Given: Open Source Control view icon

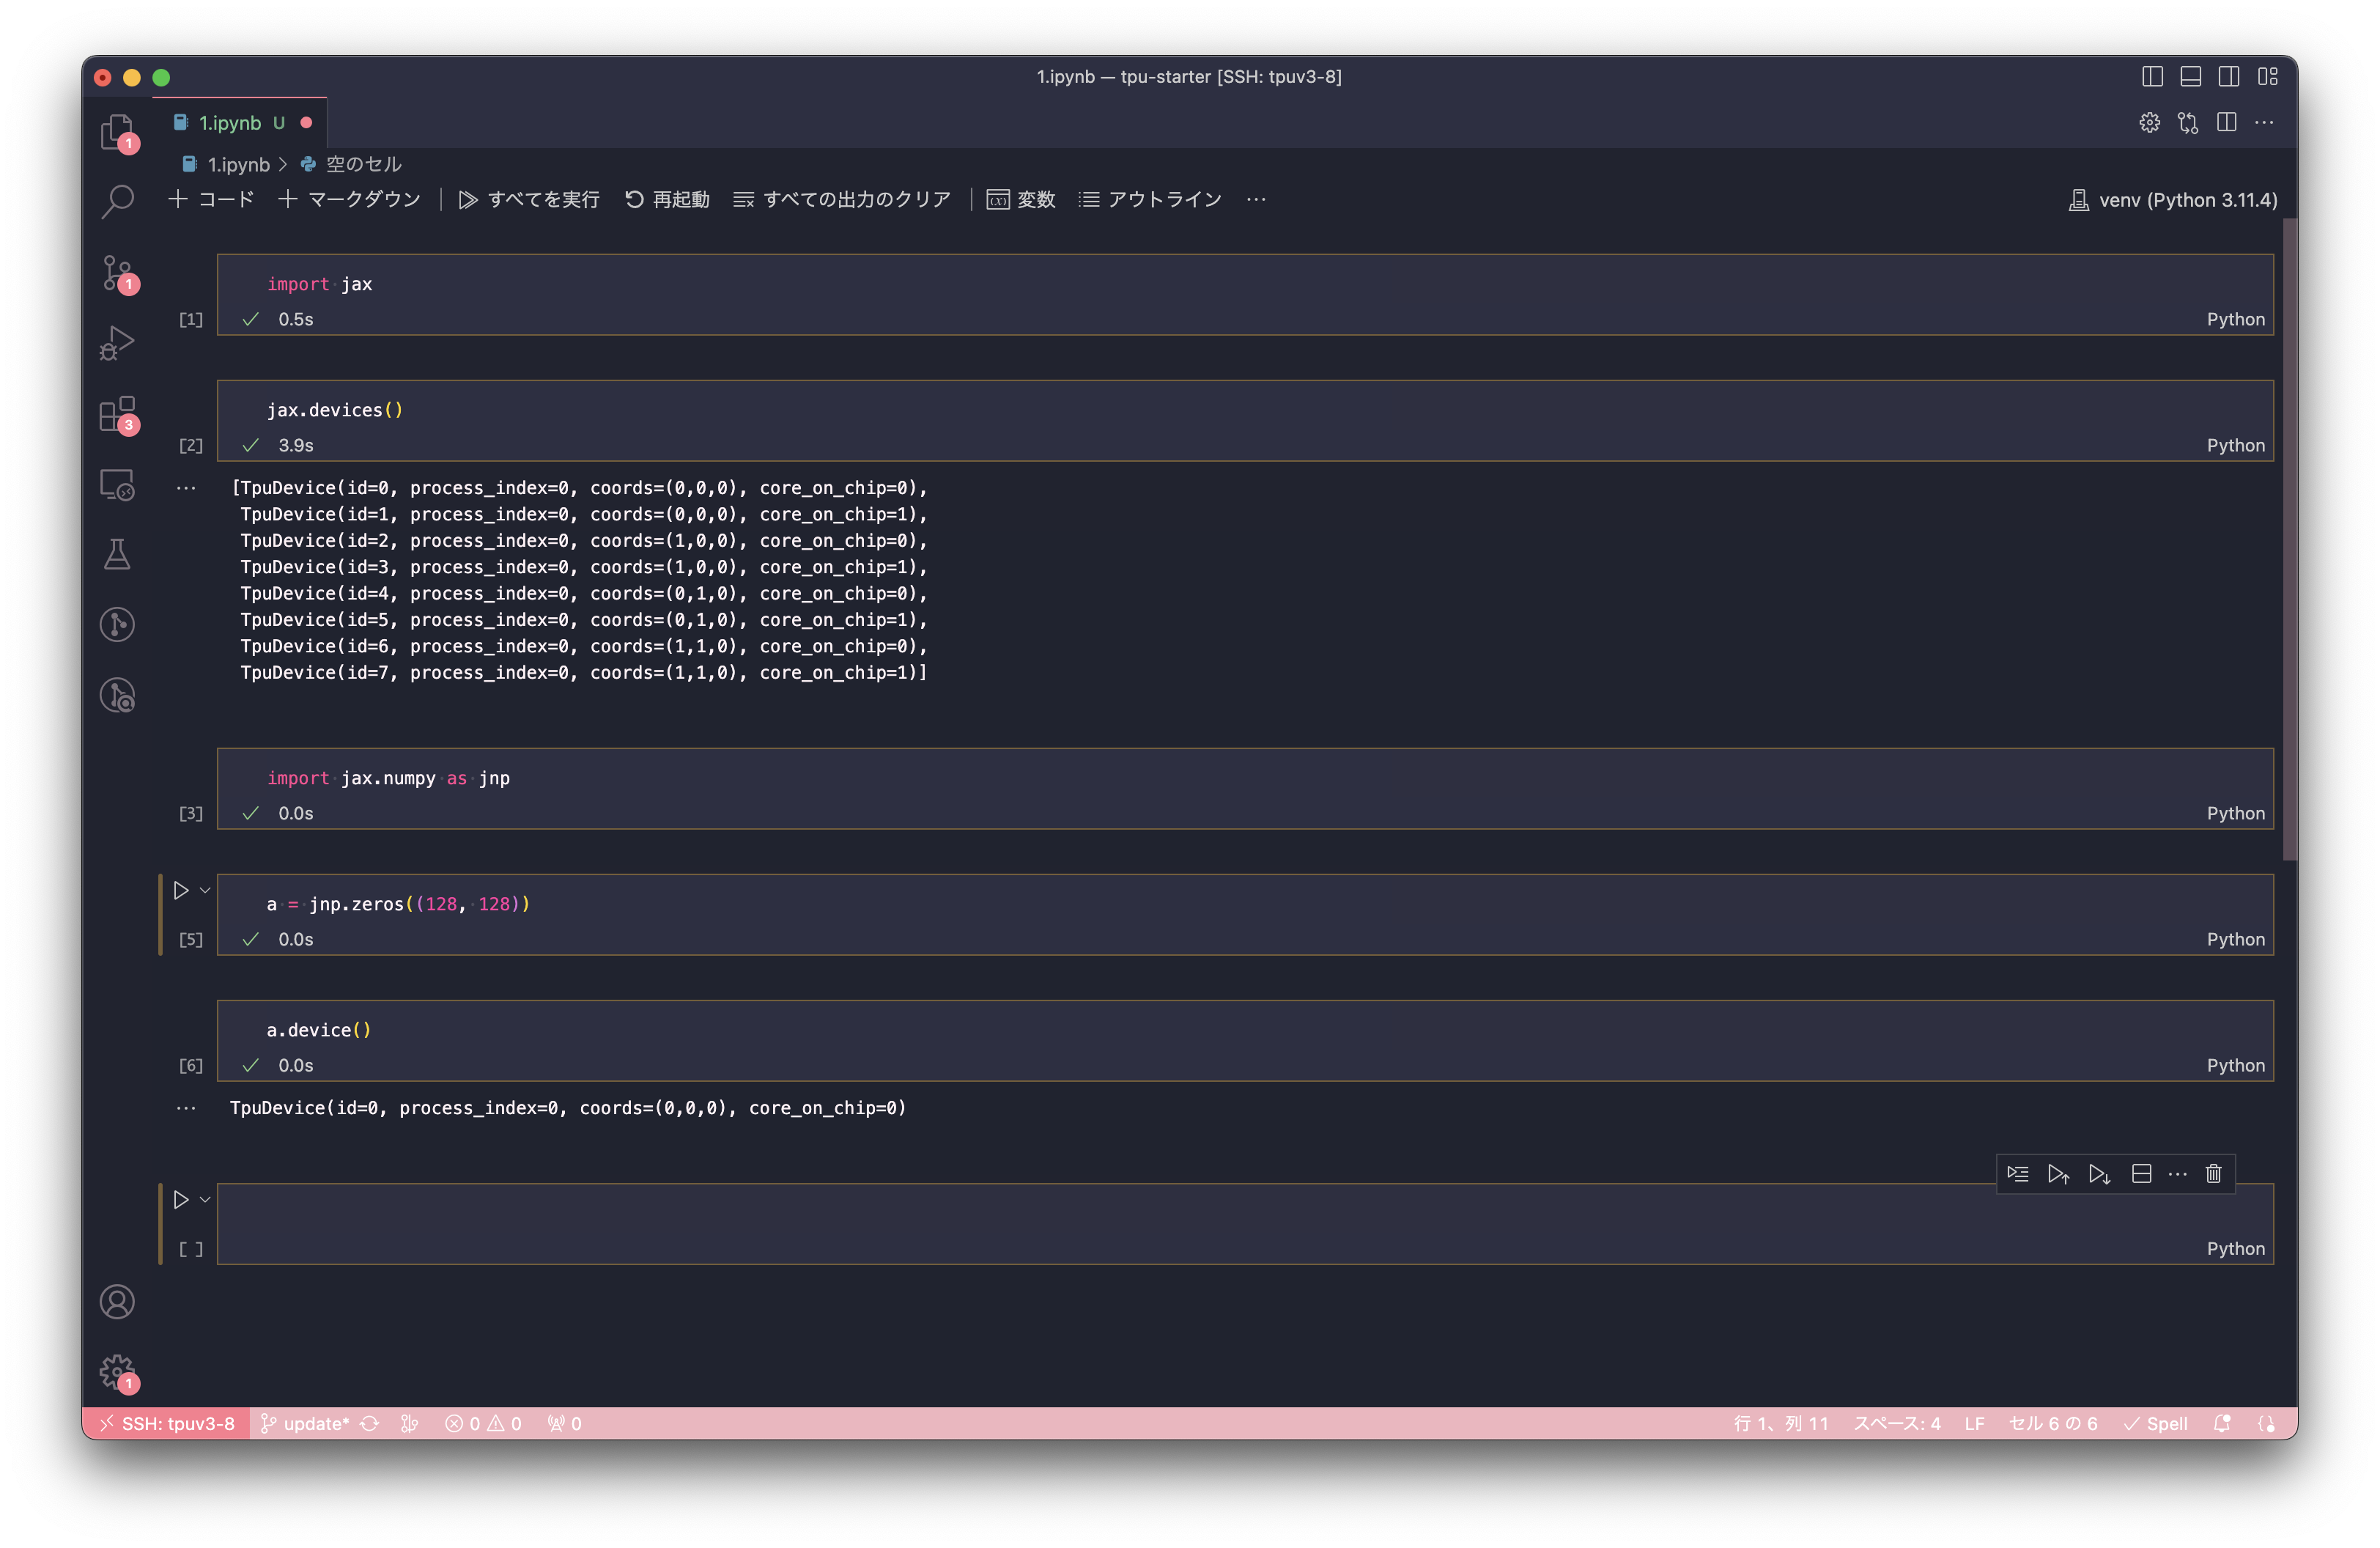Looking at the screenshot, I should 117,272.
